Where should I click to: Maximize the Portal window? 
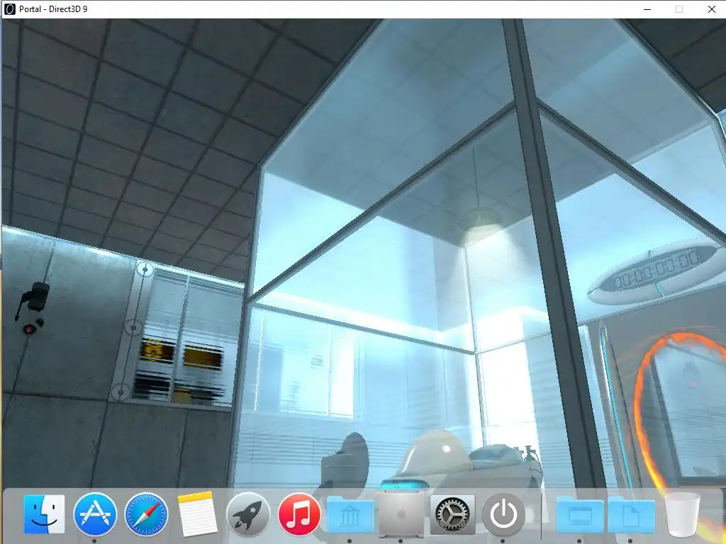click(678, 9)
